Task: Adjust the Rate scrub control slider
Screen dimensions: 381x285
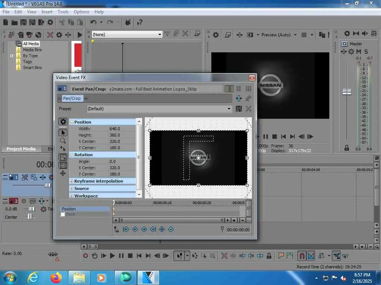Action: pyautogui.click(x=53, y=254)
